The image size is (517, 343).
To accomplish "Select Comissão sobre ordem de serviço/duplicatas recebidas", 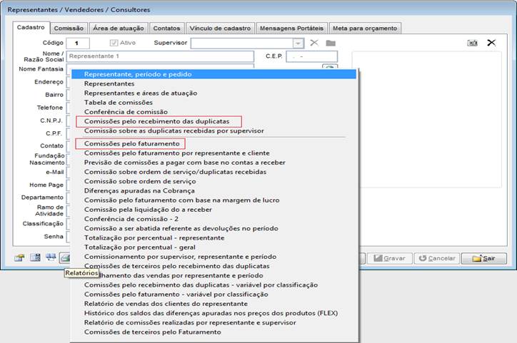I will 214,172.
